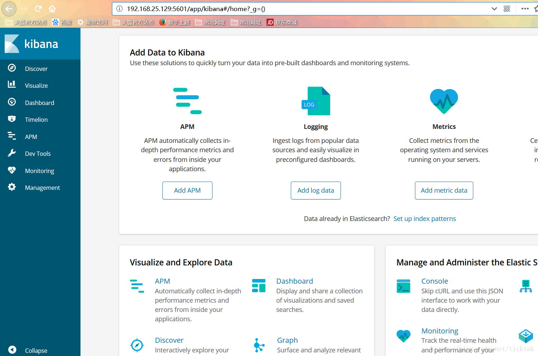Screen dimensions: 538x356
Task: Click Discover compass icon in Explore section
Action: coord(137,345)
